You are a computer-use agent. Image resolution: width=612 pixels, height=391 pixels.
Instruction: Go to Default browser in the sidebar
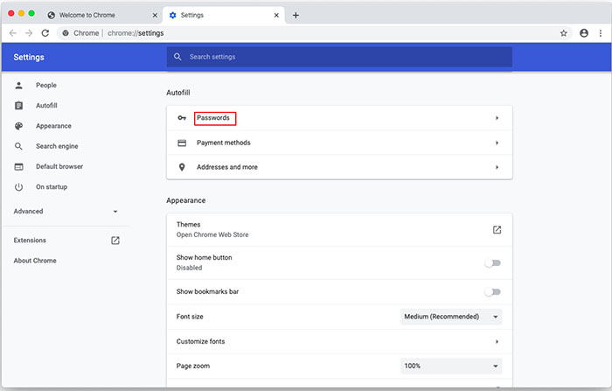pyautogui.click(x=59, y=166)
